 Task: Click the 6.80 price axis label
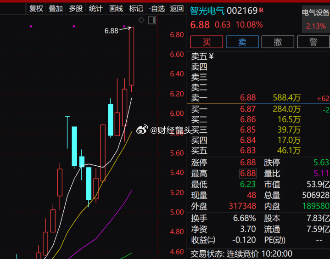tap(177, 35)
